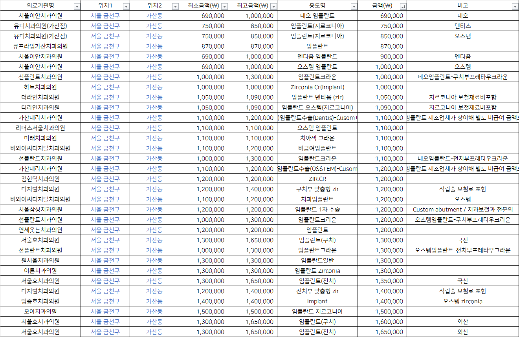519x337 pixels.
Task: Select the 오스템임플란트-구치부프레타우크라운 note cell
Action: (463, 220)
